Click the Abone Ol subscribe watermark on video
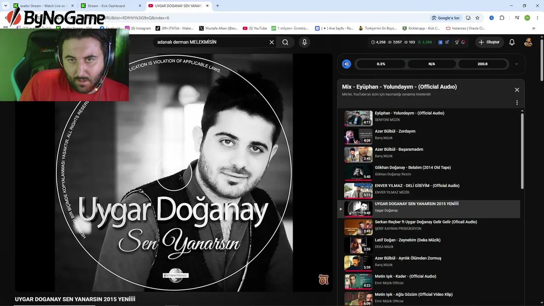This screenshot has width=544, height=306. coord(323,279)
